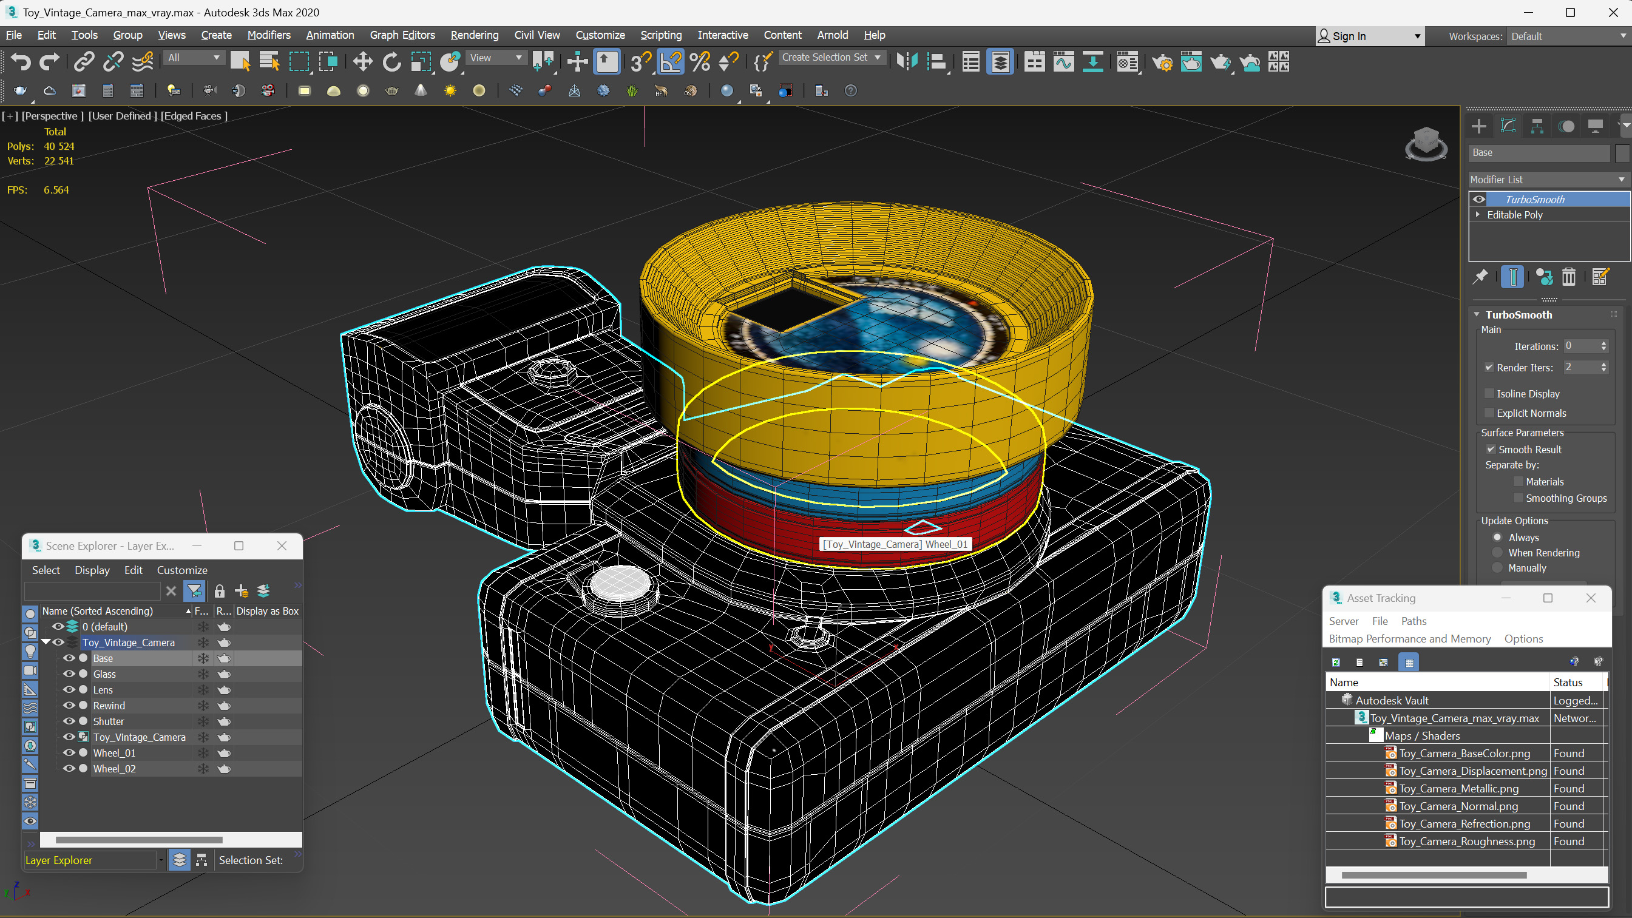Open the Sign In dropdown
Viewport: 1632px width, 918px height.
click(1370, 36)
